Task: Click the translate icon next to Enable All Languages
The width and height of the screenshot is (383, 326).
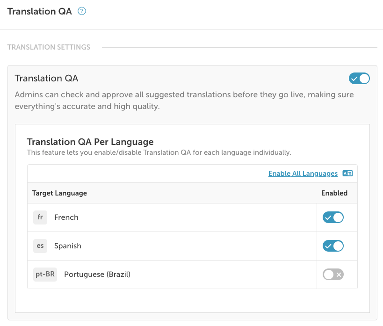Action: (x=347, y=174)
